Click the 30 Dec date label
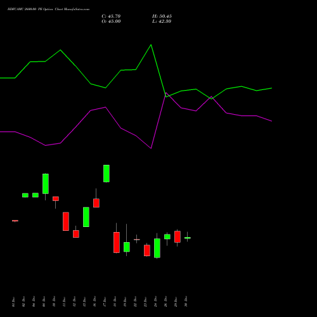 pos(186,302)
